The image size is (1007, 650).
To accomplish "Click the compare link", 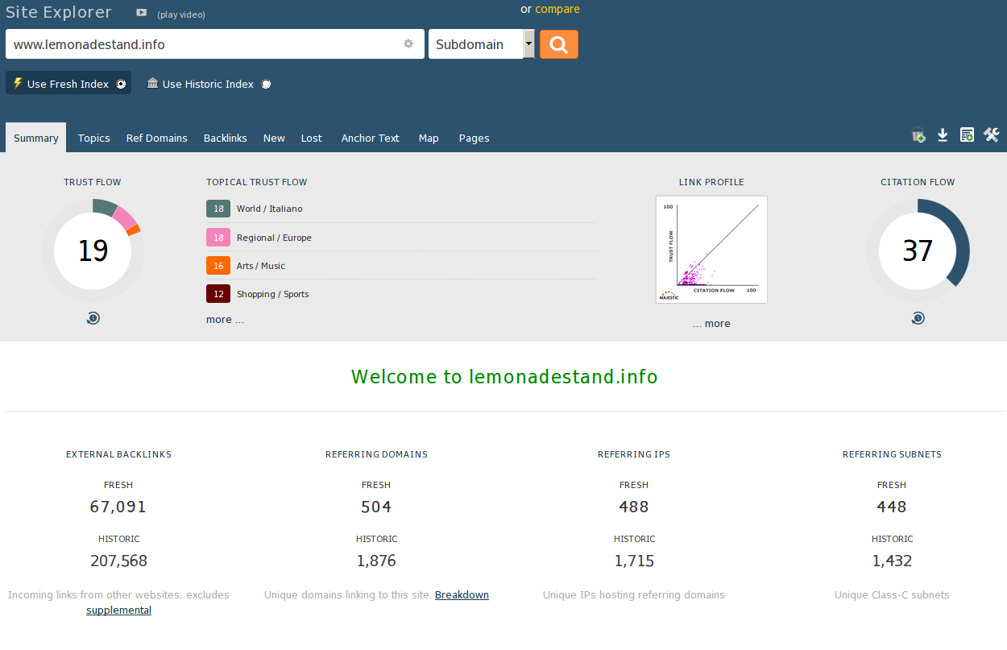I will click(x=557, y=9).
